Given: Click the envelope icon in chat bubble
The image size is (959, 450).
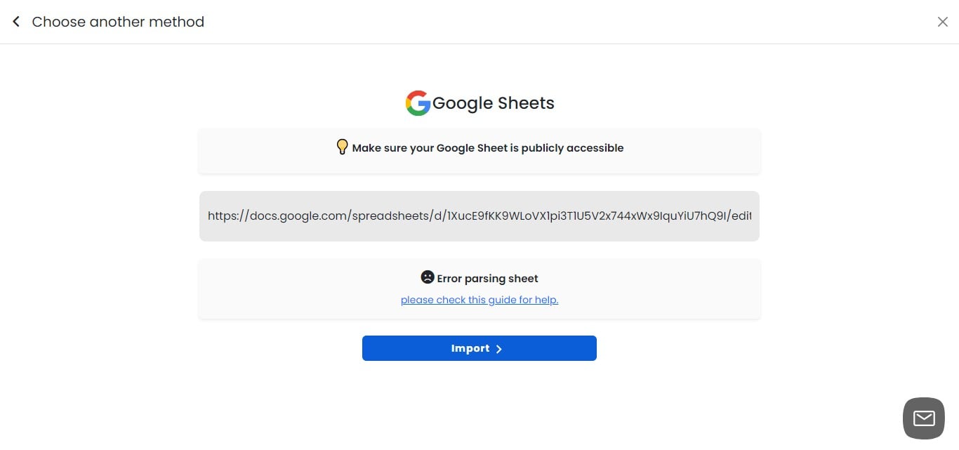Looking at the screenshot, I should [922, 418].
